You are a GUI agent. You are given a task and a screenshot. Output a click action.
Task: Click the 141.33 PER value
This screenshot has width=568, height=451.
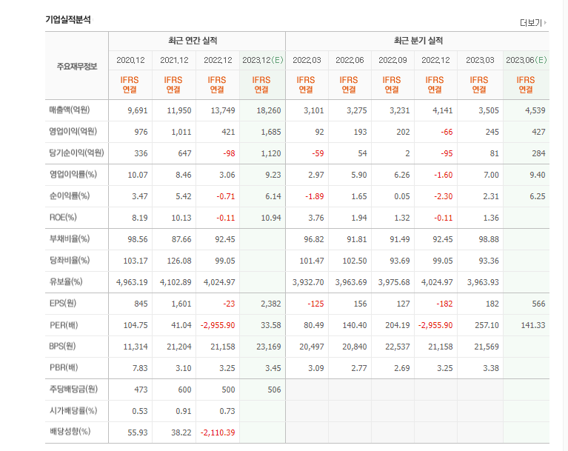pos(533,325)
